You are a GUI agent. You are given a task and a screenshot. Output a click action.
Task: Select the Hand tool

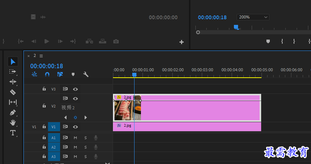(13, 123)
